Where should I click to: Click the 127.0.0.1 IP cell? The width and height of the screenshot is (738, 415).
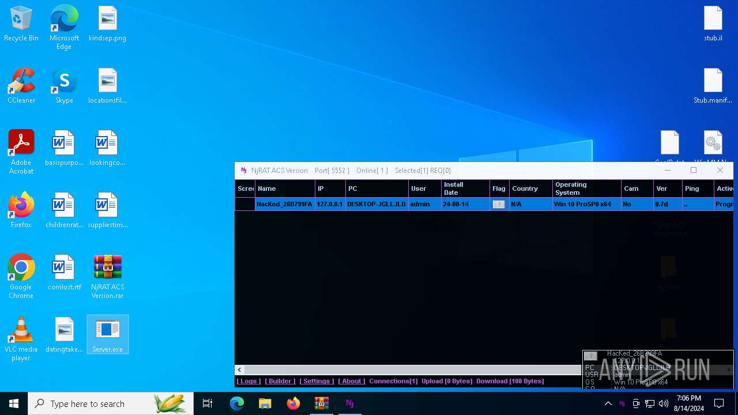tap(330, 204)
